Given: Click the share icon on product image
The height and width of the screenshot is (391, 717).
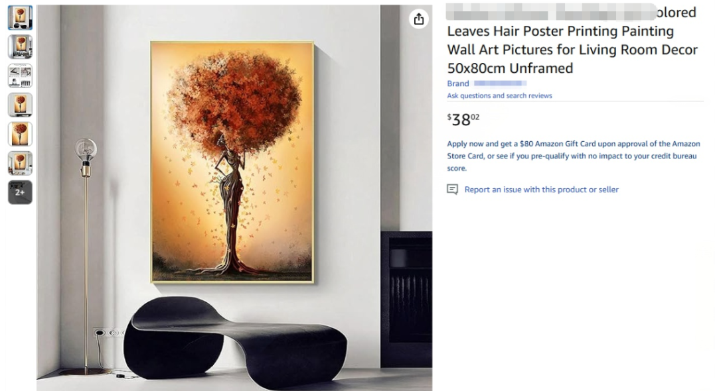Looking at the screenshot, I should [418, 19].
